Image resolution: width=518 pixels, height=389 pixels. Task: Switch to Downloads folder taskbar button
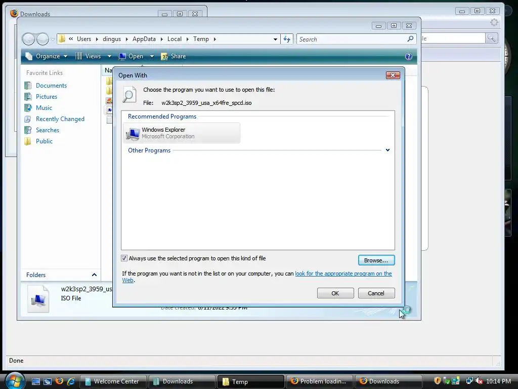click(182, 381)
